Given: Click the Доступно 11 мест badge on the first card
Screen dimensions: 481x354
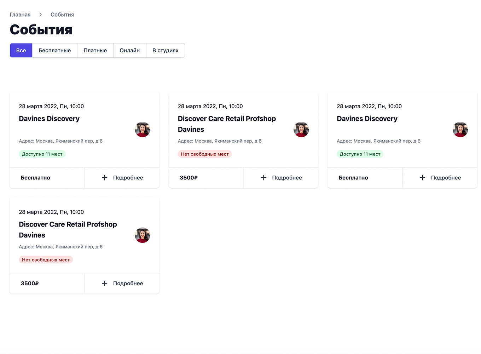Looking at the screenshot, I should click(42, 154).
